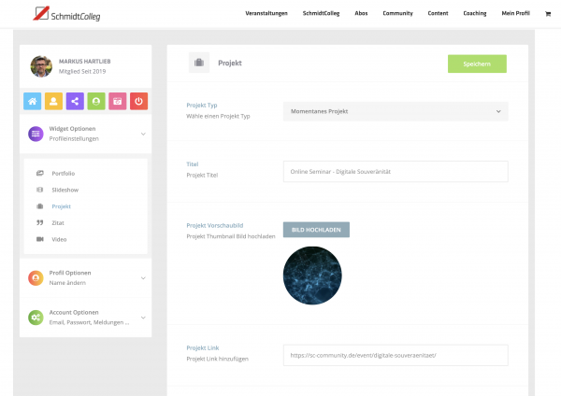
Task: Click into the Projekt Link field
Action: click(395, 355)
